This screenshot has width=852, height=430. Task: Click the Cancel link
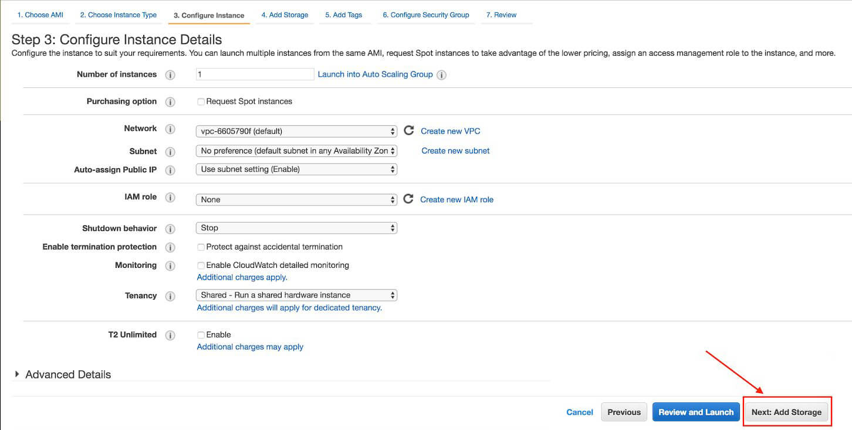click(580, 412)
